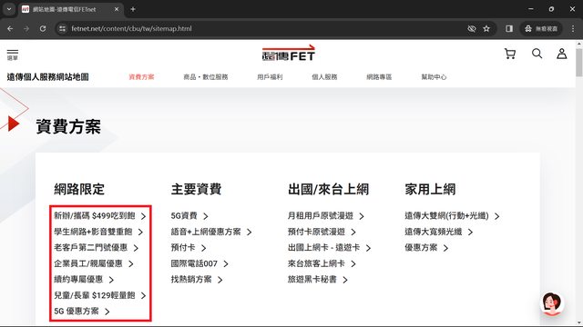Open the Chrome three-dot menu
This screenshot has height=327, width=583.
click(573, 28)
